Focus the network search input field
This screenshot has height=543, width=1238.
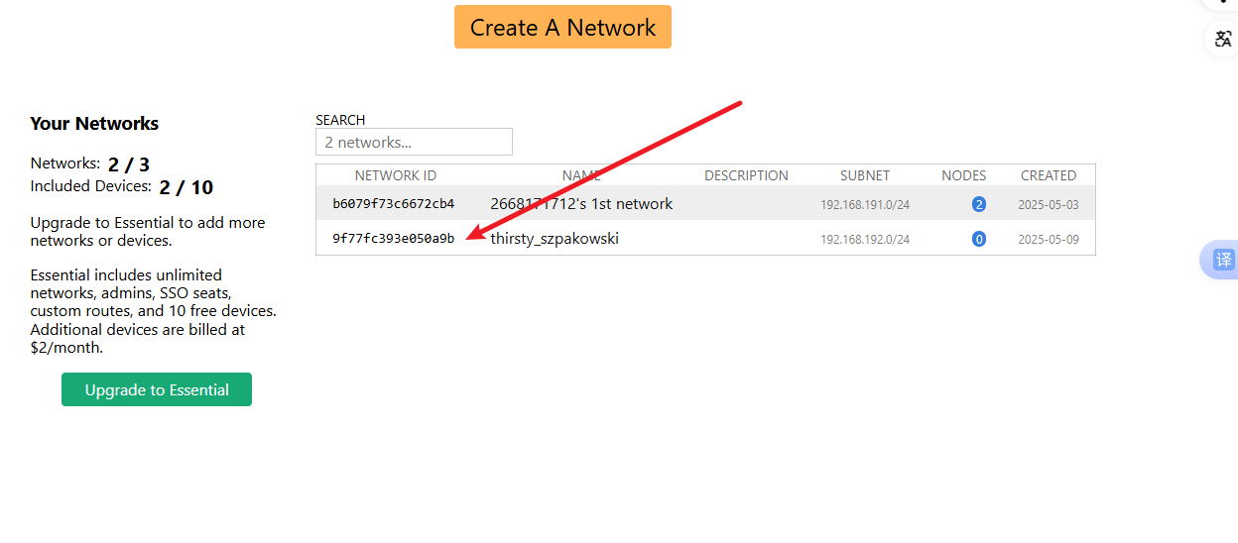414,143
